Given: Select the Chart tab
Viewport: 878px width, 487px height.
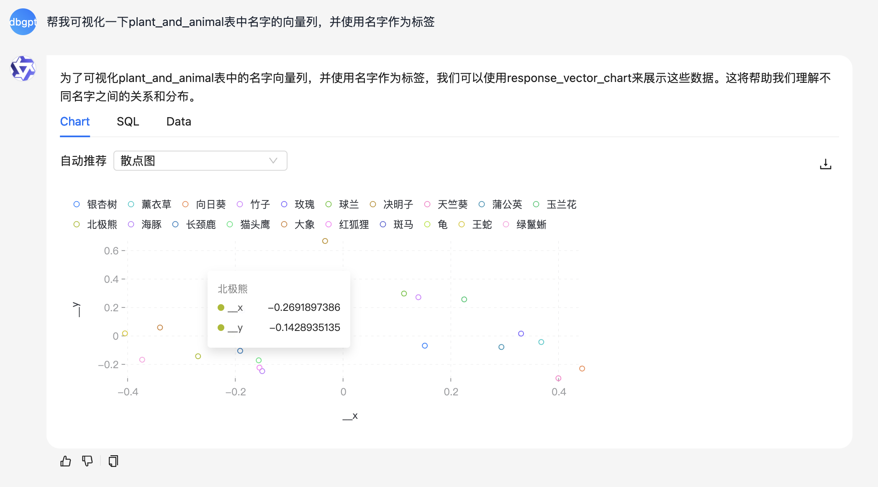Looking at the screenshot, I should 75,122.
